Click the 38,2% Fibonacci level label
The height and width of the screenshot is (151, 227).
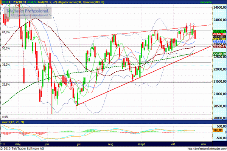(x=6, y=65)
